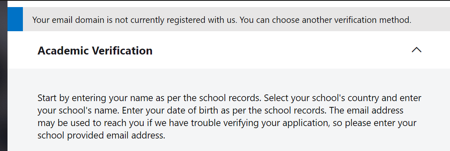Viewport: 450px width, 151px height.
Task: Select the blue info bar on notification
Action: tap(15, 19)
